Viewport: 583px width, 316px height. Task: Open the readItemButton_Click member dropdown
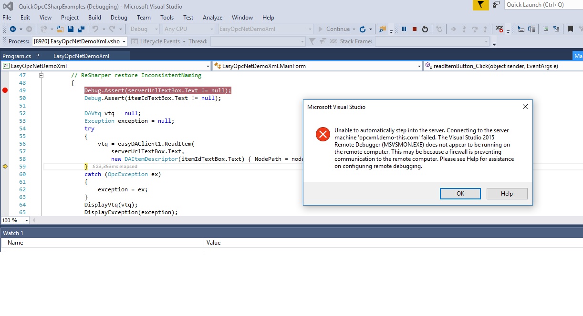pyautogui.click(x=503, y=66)
